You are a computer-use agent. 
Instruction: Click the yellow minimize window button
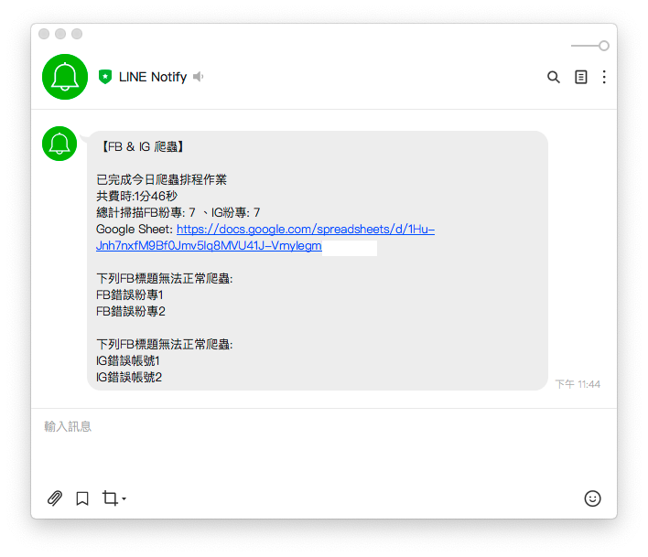[60, 34]
